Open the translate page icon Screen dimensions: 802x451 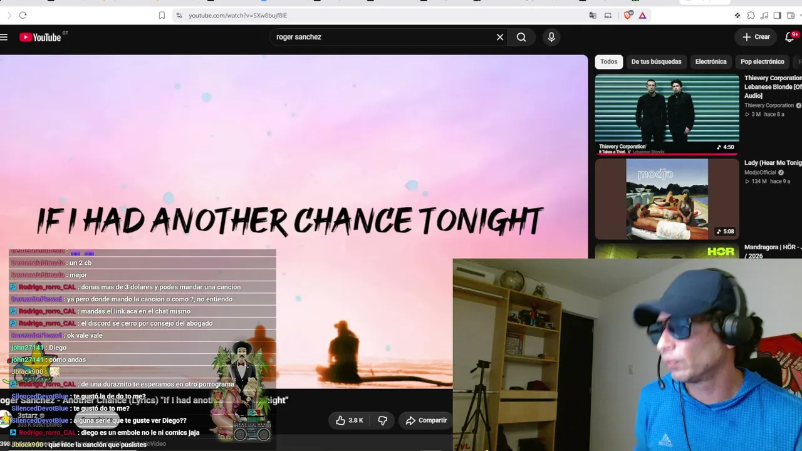click(x=593, y=15)
